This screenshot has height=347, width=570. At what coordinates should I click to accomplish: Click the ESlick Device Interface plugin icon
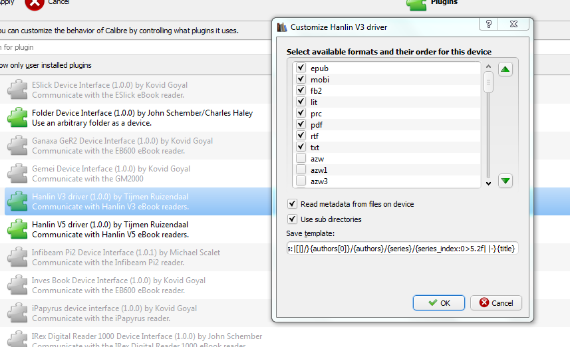pos(17,89)
